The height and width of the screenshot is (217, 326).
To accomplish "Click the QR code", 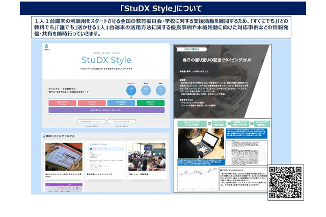I will (285, 182).
